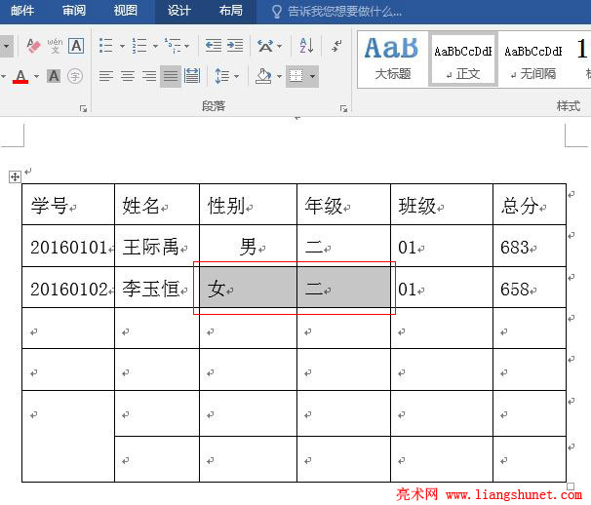Apply bullet list formatting
The image size is (591, 505).
point(106,46)
